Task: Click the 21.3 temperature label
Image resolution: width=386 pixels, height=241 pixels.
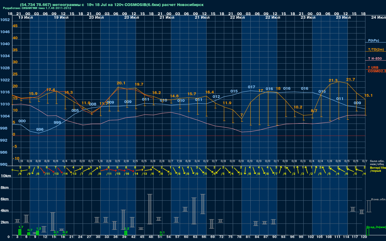Action: tap(333, 80)
